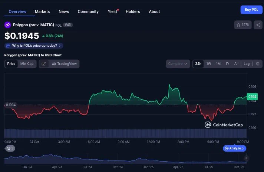Open the News tab

[x=64, y=11]
